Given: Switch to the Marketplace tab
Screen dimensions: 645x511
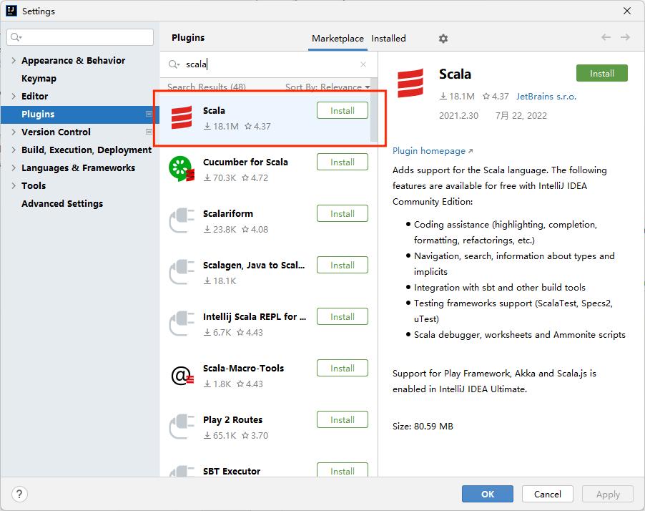Looking at the screenshot, I should pyautogui.click(x=338, y=39).
